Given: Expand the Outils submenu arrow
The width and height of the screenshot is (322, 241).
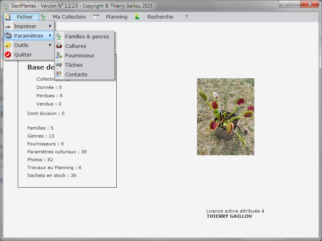Looking at the screenshot, I should coord(50,45).
